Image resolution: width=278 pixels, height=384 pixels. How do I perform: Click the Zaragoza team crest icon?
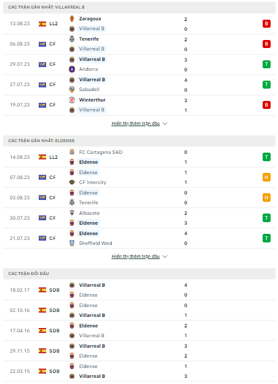point(72,19)
